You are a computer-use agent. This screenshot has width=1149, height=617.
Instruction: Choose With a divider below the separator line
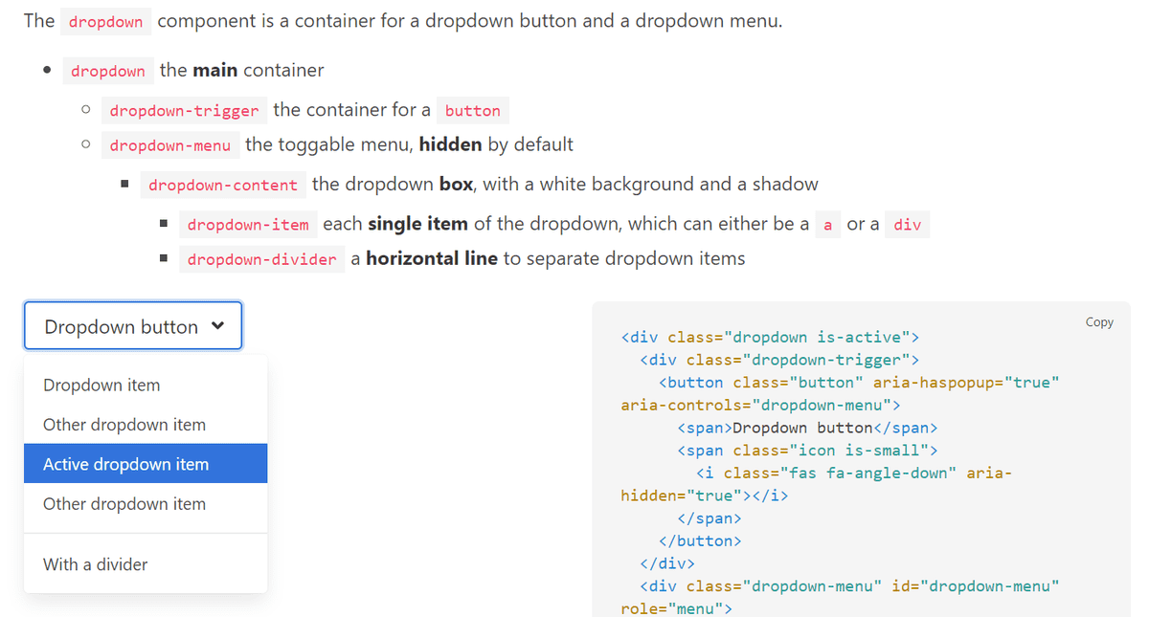(x=93, y=564)
